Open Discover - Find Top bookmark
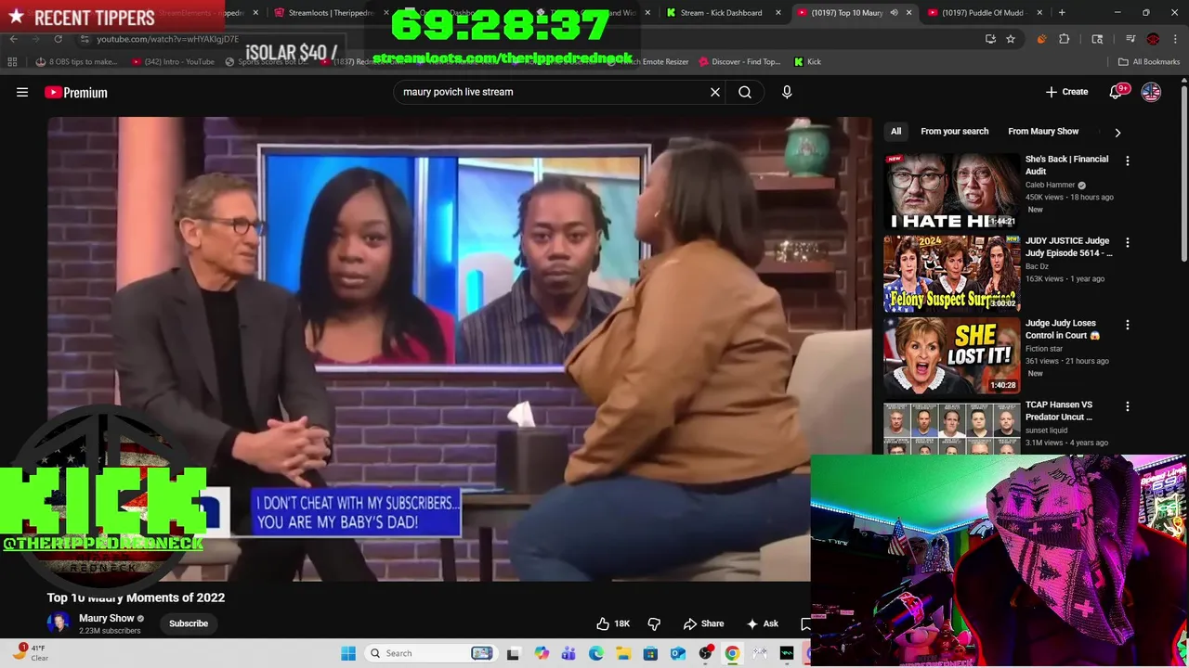The height and width of the screenshot is (668, 1189). pyautogui.click(x=739, y=61)
